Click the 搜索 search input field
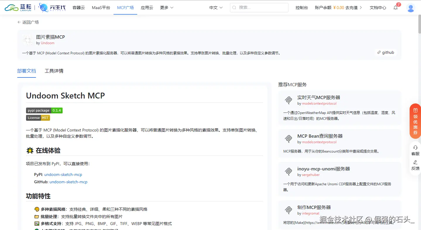Screen dimensions: 421x230 click(x=259, y=7)
